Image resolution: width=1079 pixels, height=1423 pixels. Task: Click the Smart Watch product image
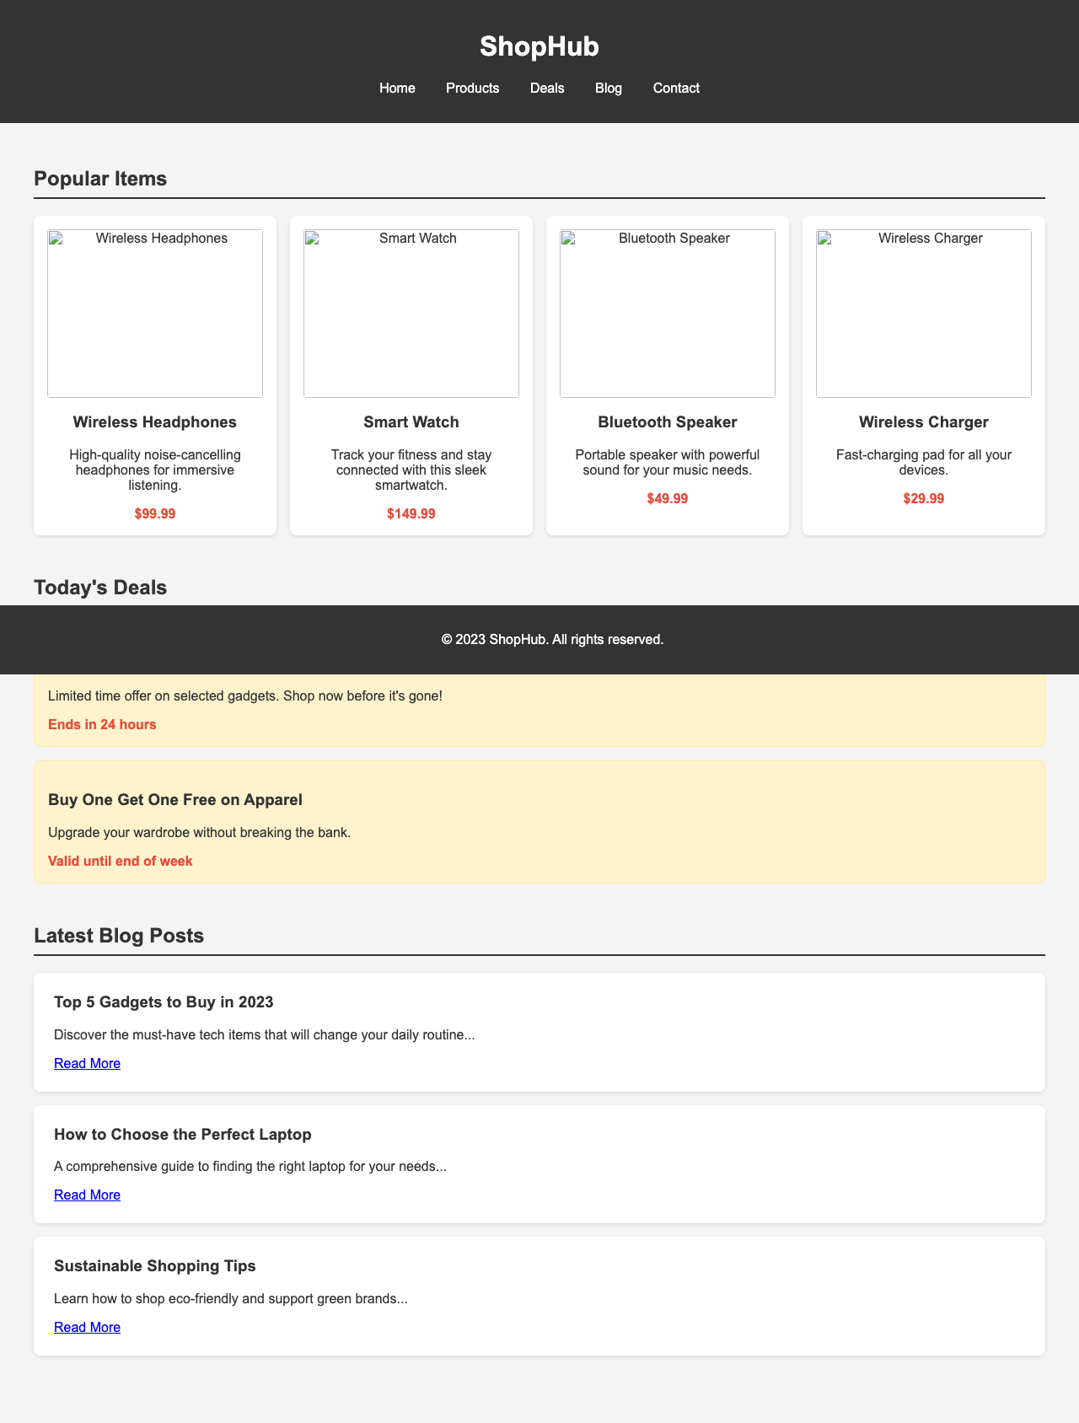point(411,314)
